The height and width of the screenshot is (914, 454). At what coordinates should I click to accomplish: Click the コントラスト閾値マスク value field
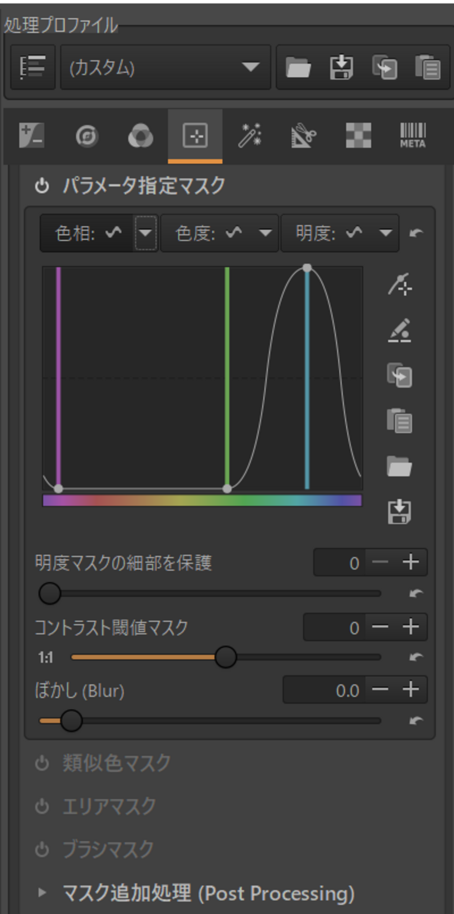[x=334, y=627]
